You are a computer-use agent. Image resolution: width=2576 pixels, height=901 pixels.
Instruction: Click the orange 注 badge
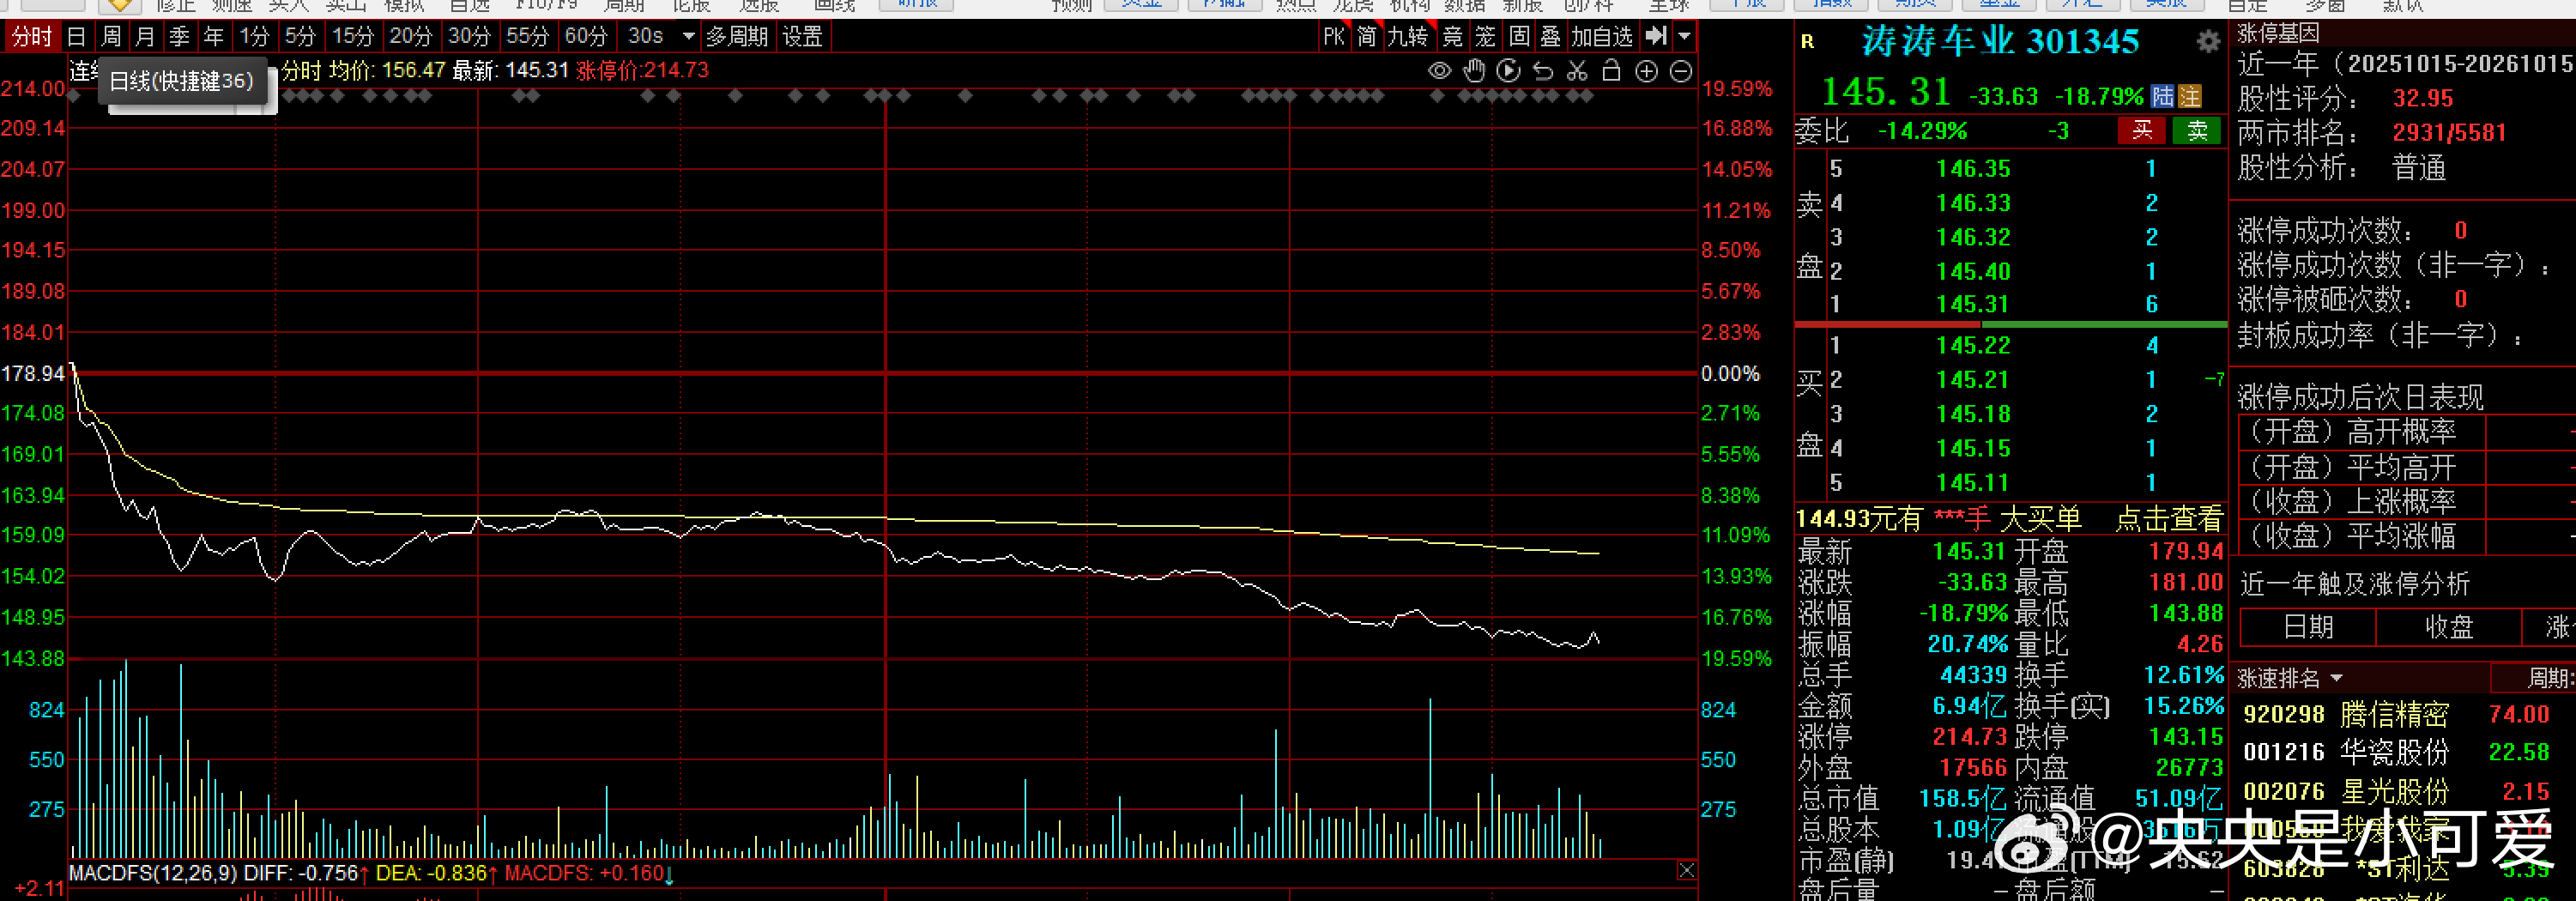click(2190, 97)
